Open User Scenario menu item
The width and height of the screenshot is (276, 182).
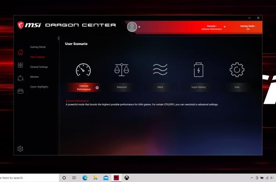coord(37,57)
